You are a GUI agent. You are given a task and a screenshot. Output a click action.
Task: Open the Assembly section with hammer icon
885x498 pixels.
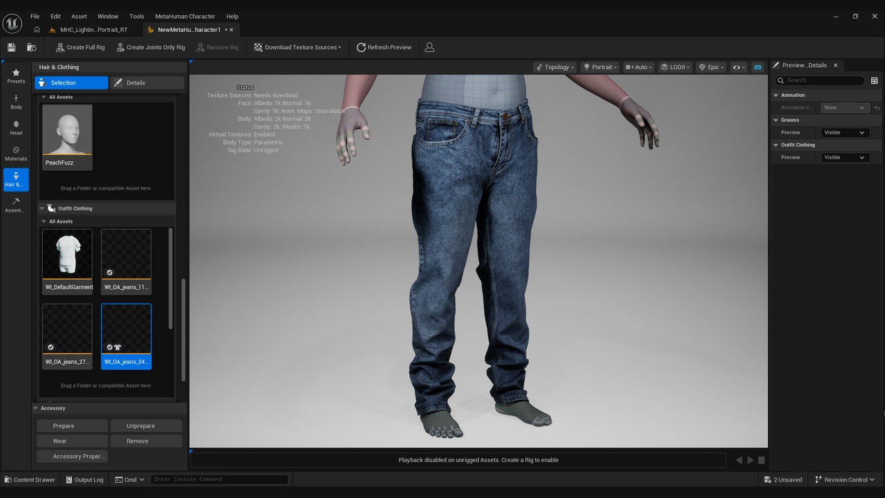(x=16, y=205)
